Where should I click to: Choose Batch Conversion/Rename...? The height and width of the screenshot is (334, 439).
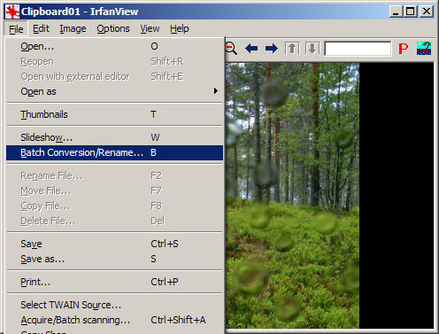pos(114,152)
